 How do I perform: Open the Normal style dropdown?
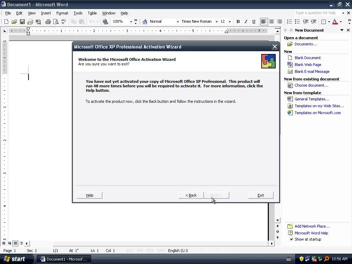(178, 22)
